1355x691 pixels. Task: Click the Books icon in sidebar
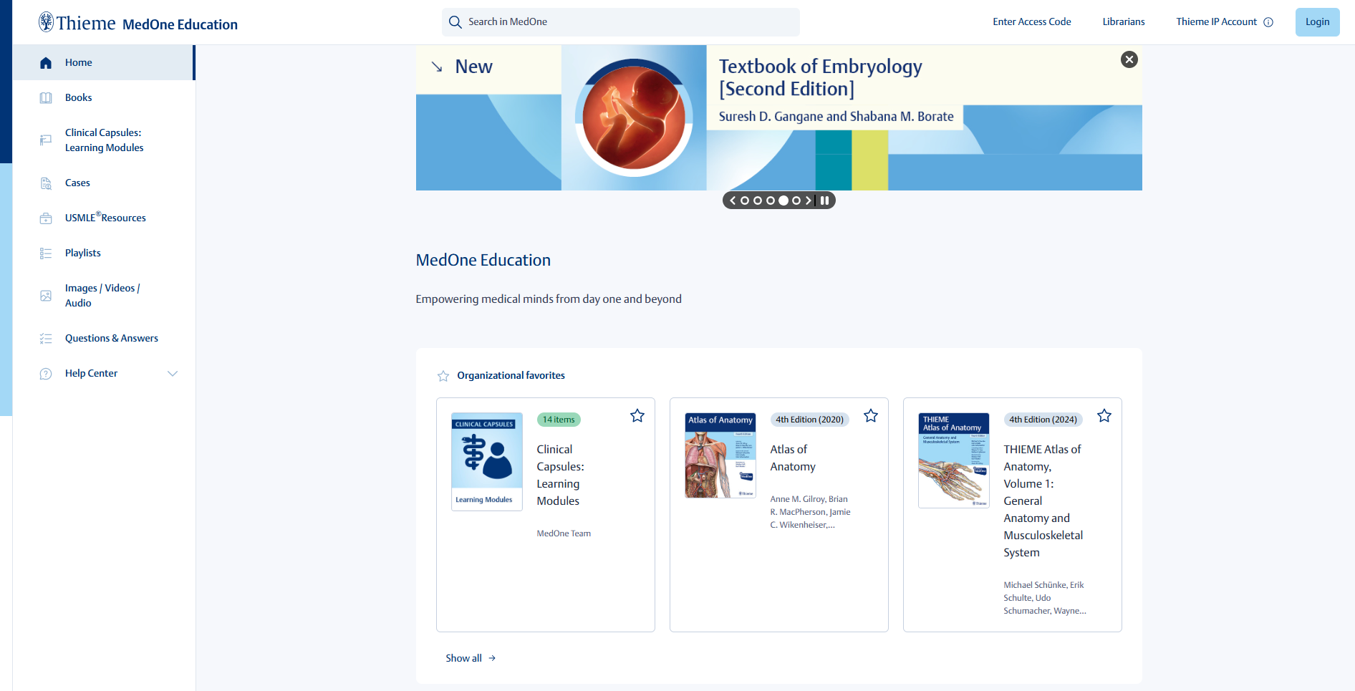click(x=46, y=97)
